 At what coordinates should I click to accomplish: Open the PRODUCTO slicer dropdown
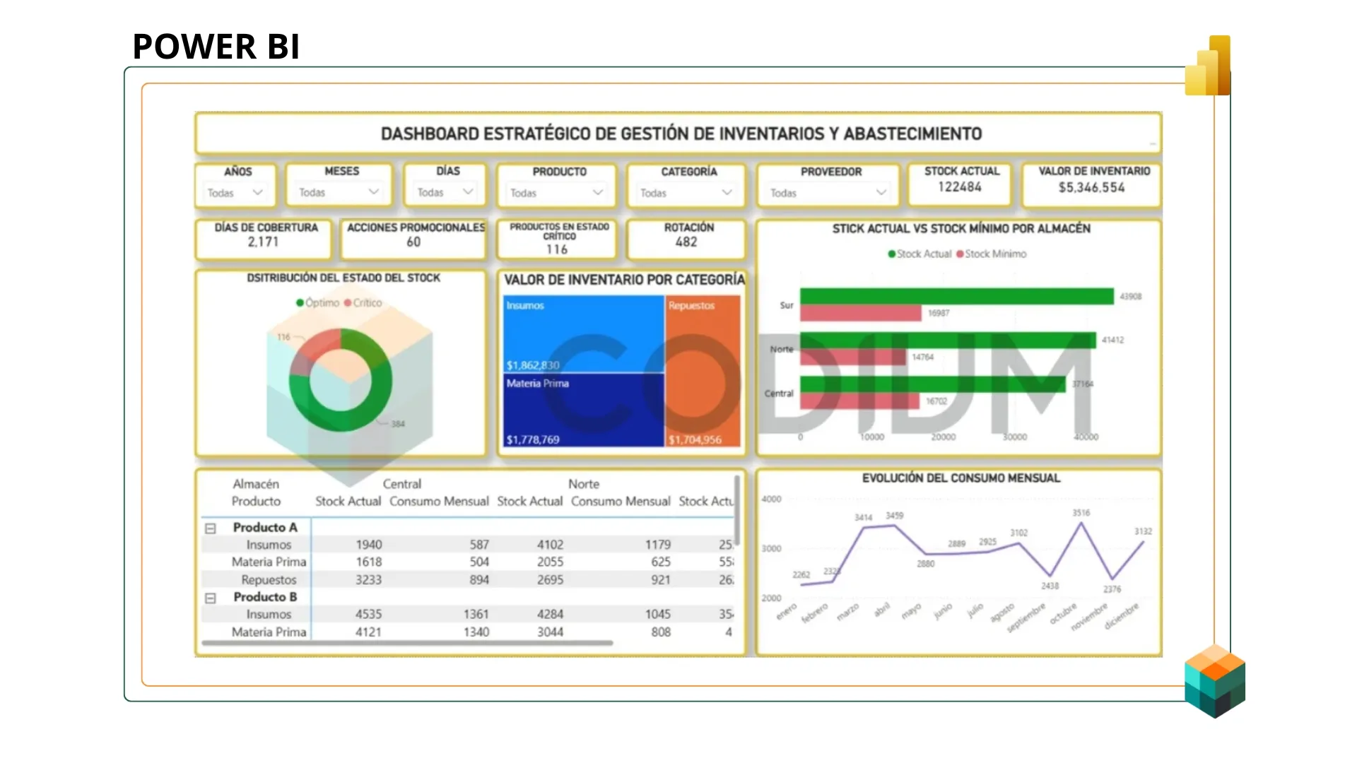coord(556,192)
